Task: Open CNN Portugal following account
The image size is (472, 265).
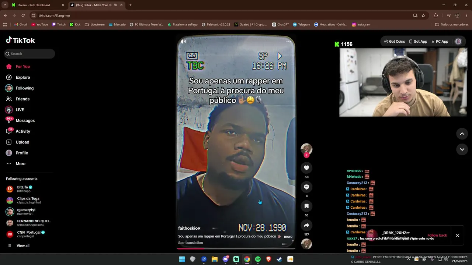Action: coord(29,234)
